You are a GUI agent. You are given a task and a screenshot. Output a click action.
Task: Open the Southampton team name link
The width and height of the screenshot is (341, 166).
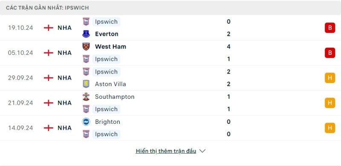point(115,97)
